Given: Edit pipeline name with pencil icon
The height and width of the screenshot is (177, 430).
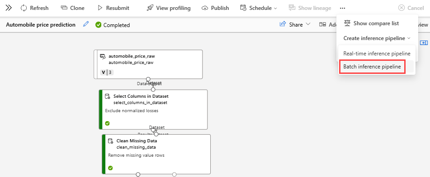Looking at the screenshot, I should pyautogui.click(x=86, y=24).
